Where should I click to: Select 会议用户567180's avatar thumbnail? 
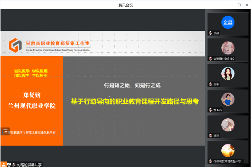click(x=228, y=48)
